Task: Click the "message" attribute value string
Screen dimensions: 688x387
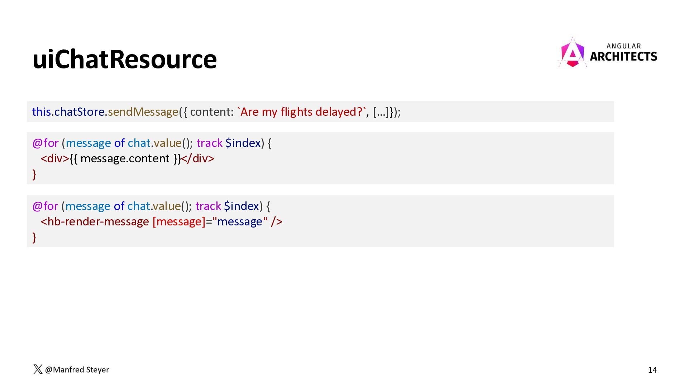Action: pyautogui.click(x=240, y=222)
